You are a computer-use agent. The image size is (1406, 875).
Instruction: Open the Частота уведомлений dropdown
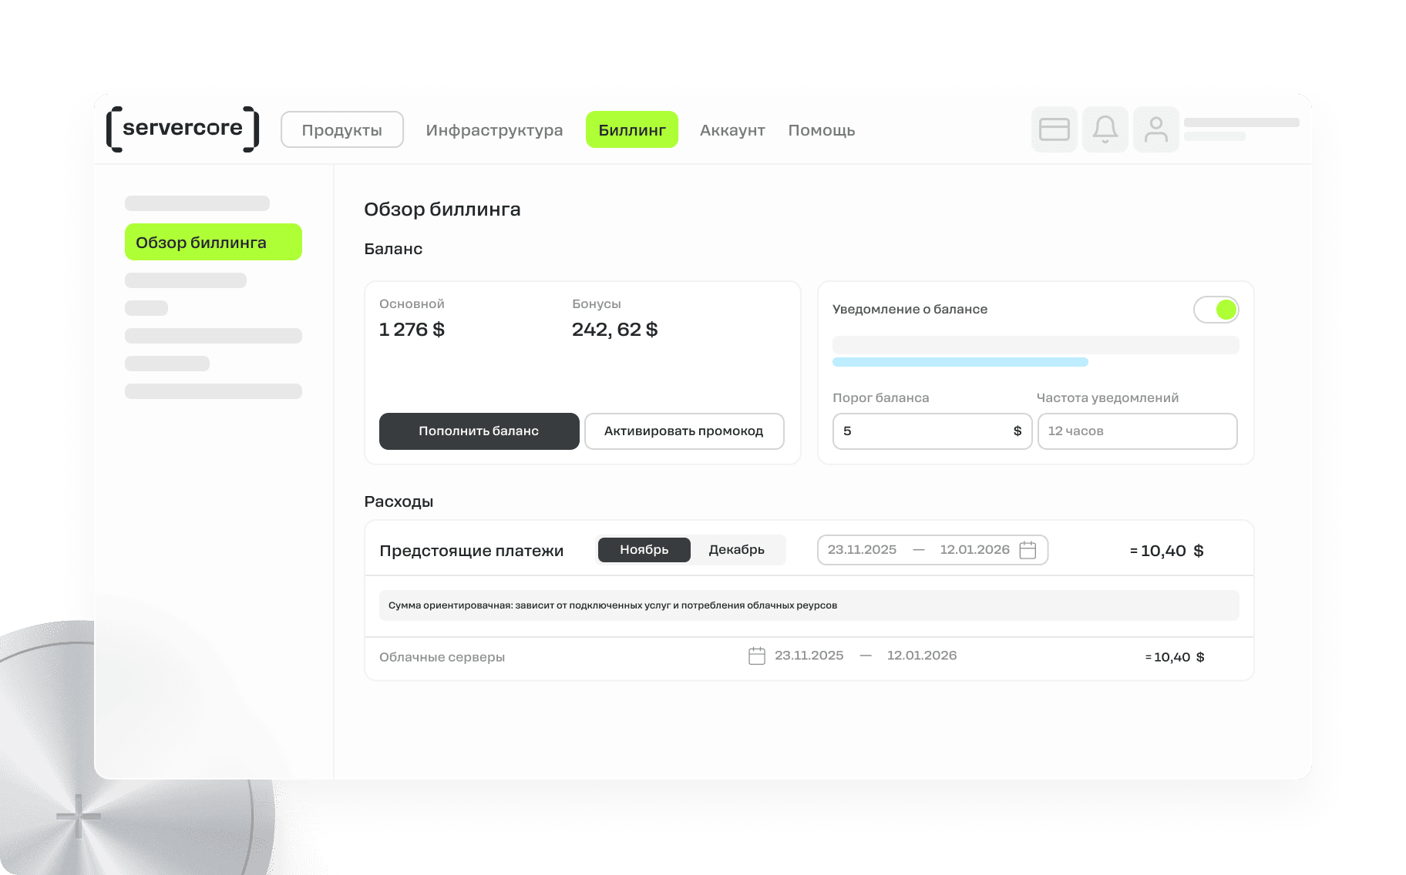point(1138,431)
